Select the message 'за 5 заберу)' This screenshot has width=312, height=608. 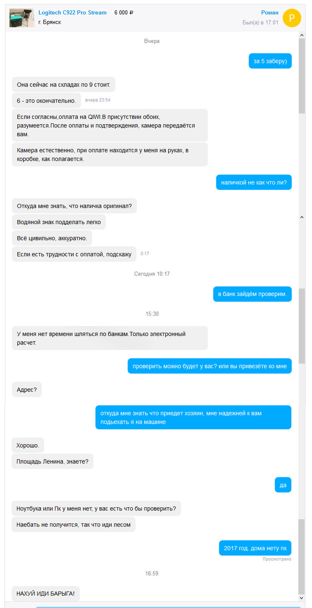pyautogui.click(x=270, y=61)
